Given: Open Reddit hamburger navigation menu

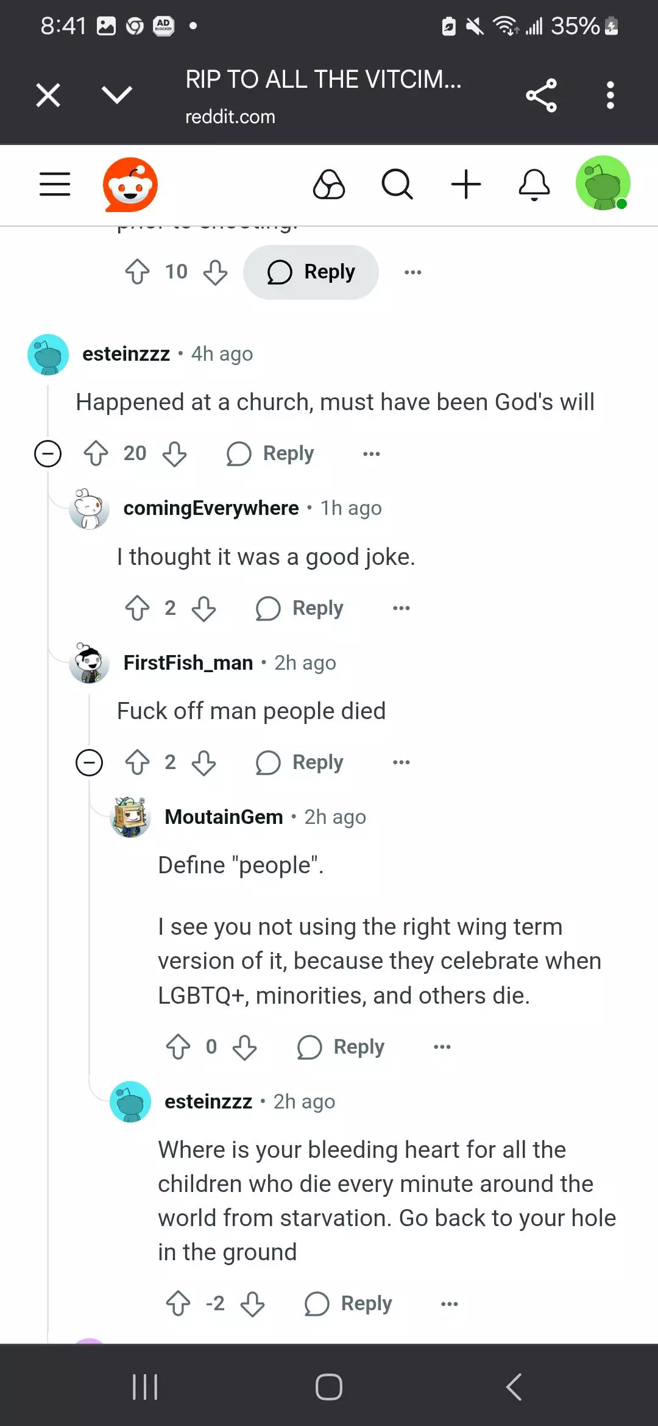Looking at the screenshot, I should tap(55, 184).
